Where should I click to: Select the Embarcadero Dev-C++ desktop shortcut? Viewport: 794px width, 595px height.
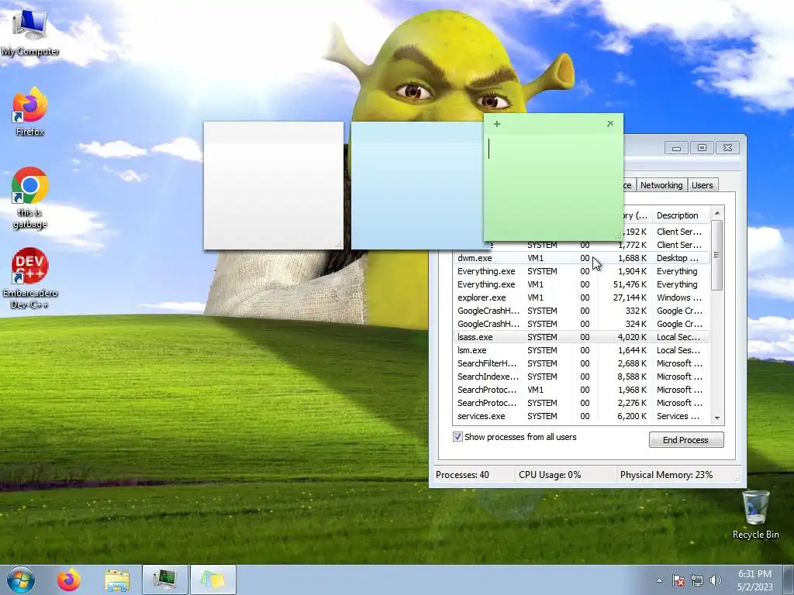point(30,278)
